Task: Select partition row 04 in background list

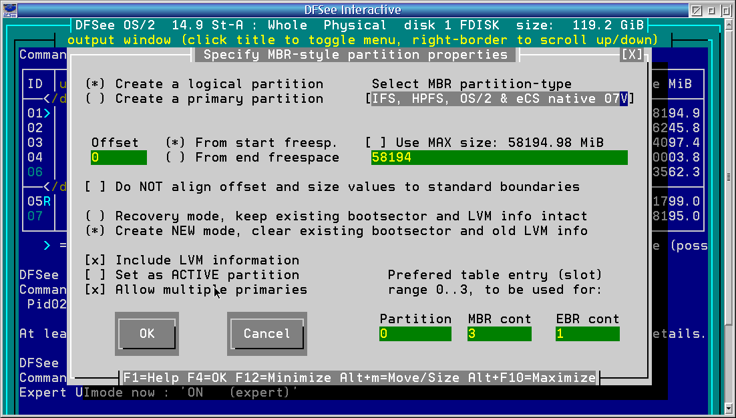Action: [x=35, y=157]
